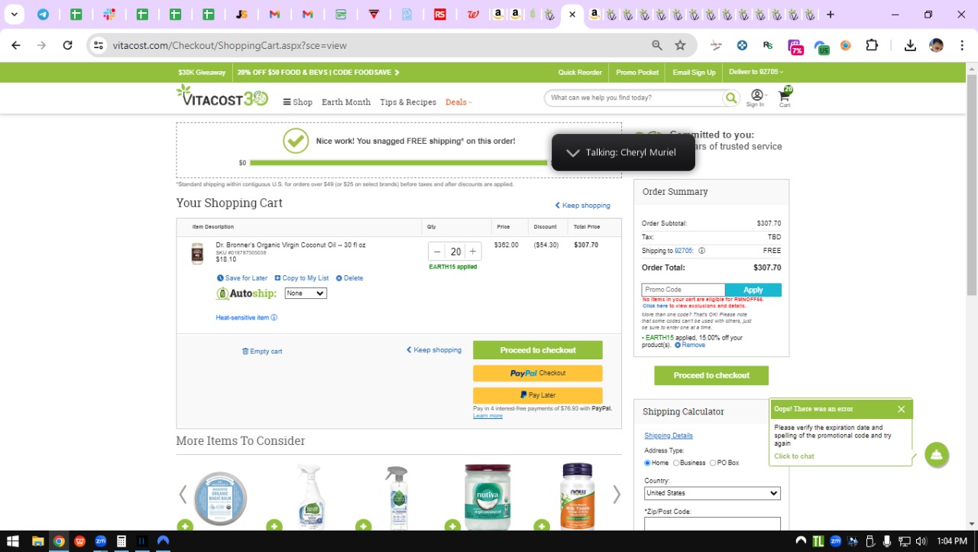Click the Dr. Bronner's coconut oil thumbnail

click(197, 253)
